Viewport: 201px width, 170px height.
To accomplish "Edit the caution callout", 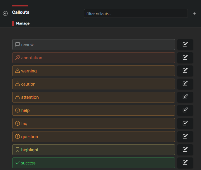I will coord(185,84).
